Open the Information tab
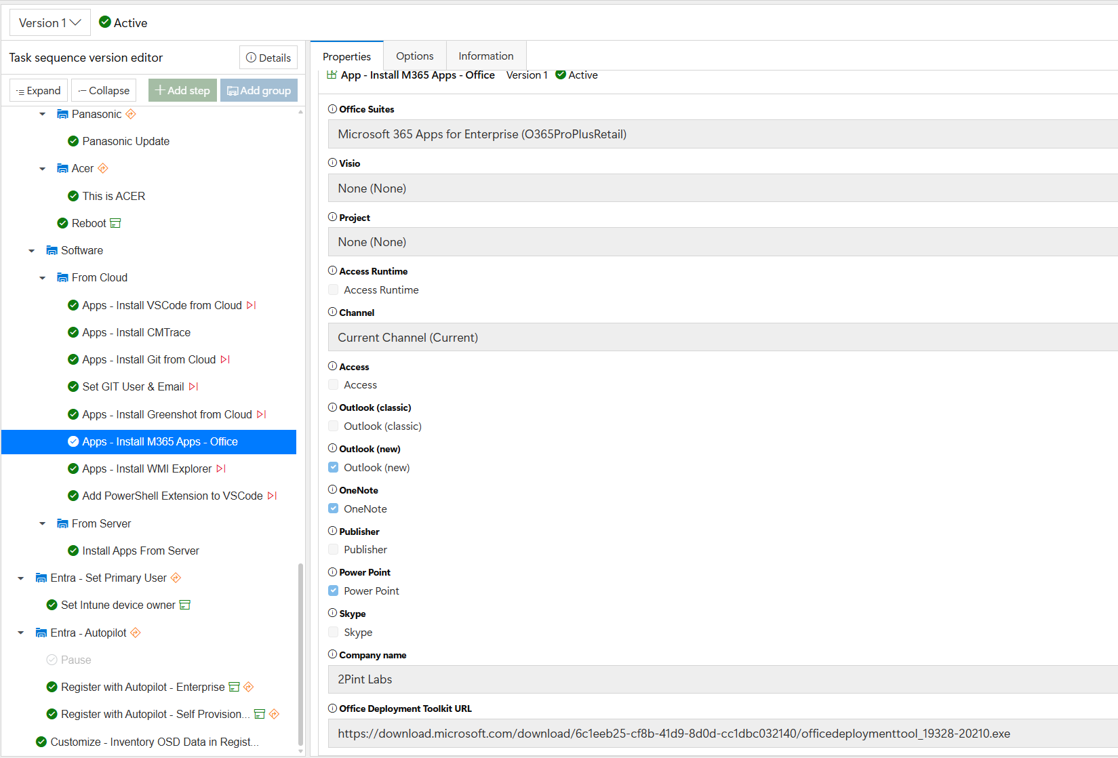The height and width of the screenshot is (758, 1118). tap(485, 56)
